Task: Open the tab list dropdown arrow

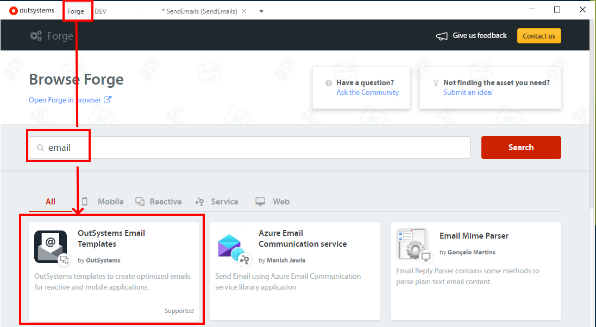Action: [x=261, y=11]
